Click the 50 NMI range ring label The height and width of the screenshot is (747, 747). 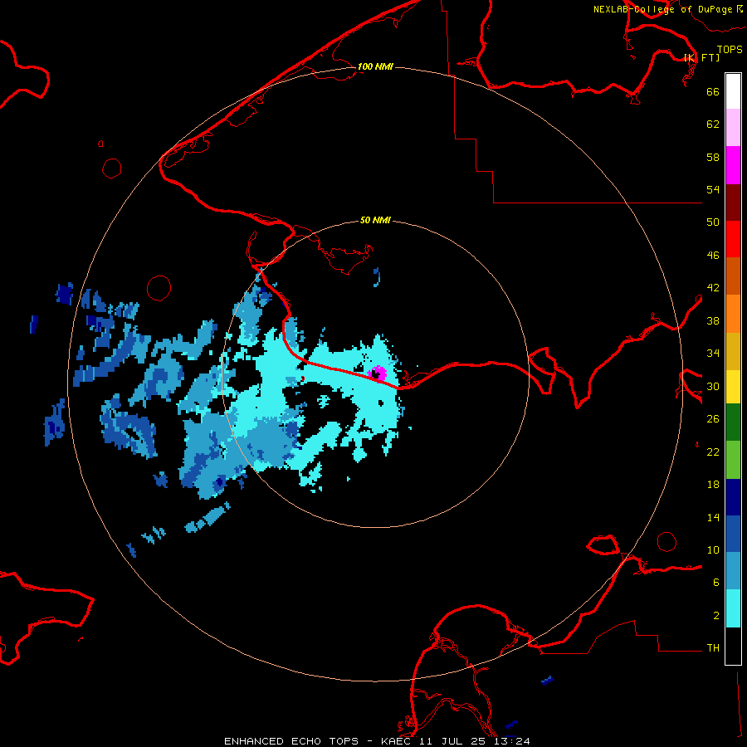[375, 220]
